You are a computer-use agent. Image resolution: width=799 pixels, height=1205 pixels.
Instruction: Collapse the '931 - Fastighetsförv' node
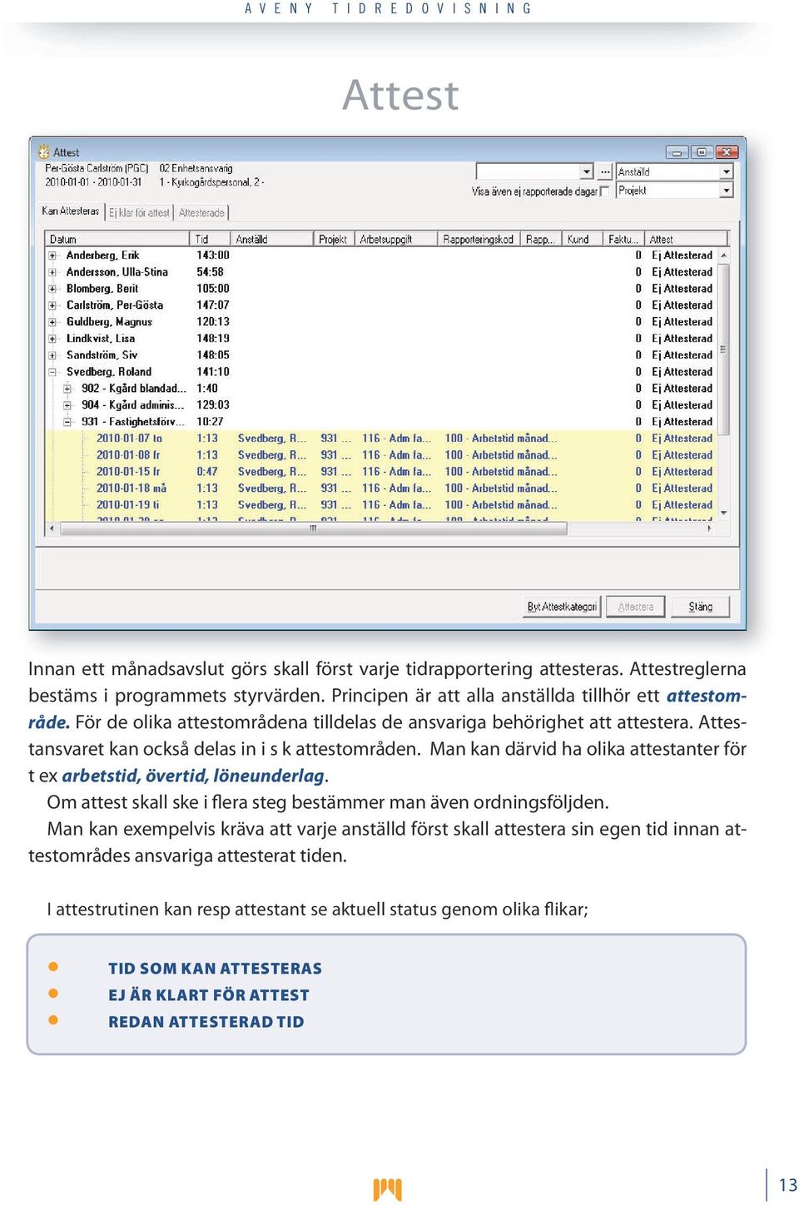click(67, 422)
